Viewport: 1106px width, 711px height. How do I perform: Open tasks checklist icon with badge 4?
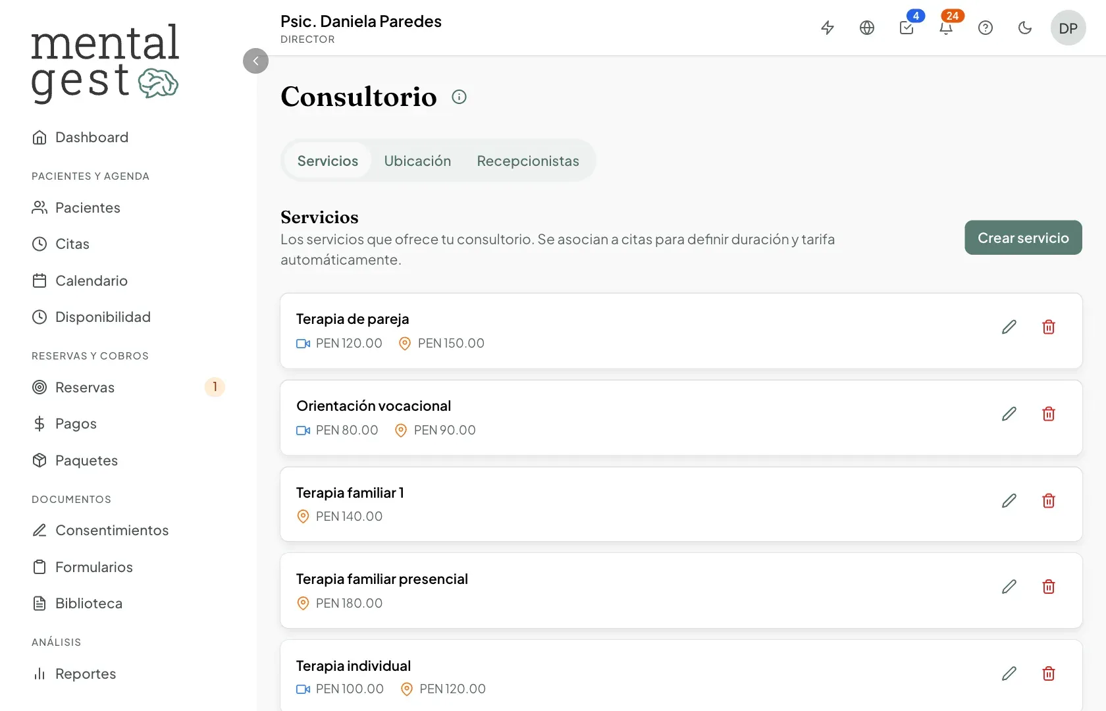907,28
